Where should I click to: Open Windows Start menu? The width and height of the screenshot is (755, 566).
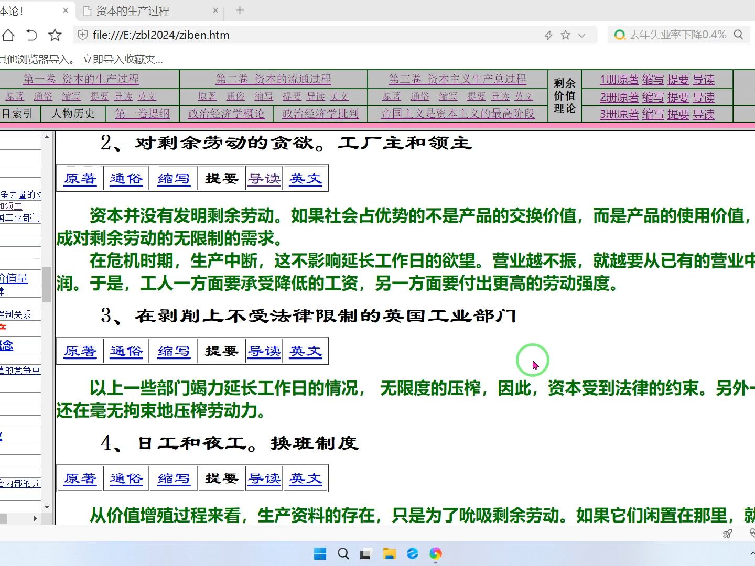pos(320,553)
